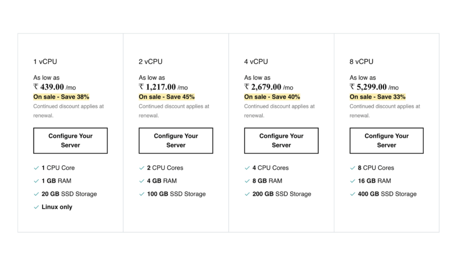459x268 pixels.
Task: Click the checkmark next to 400 GB SSD Storage
Action: coord(352,194)
